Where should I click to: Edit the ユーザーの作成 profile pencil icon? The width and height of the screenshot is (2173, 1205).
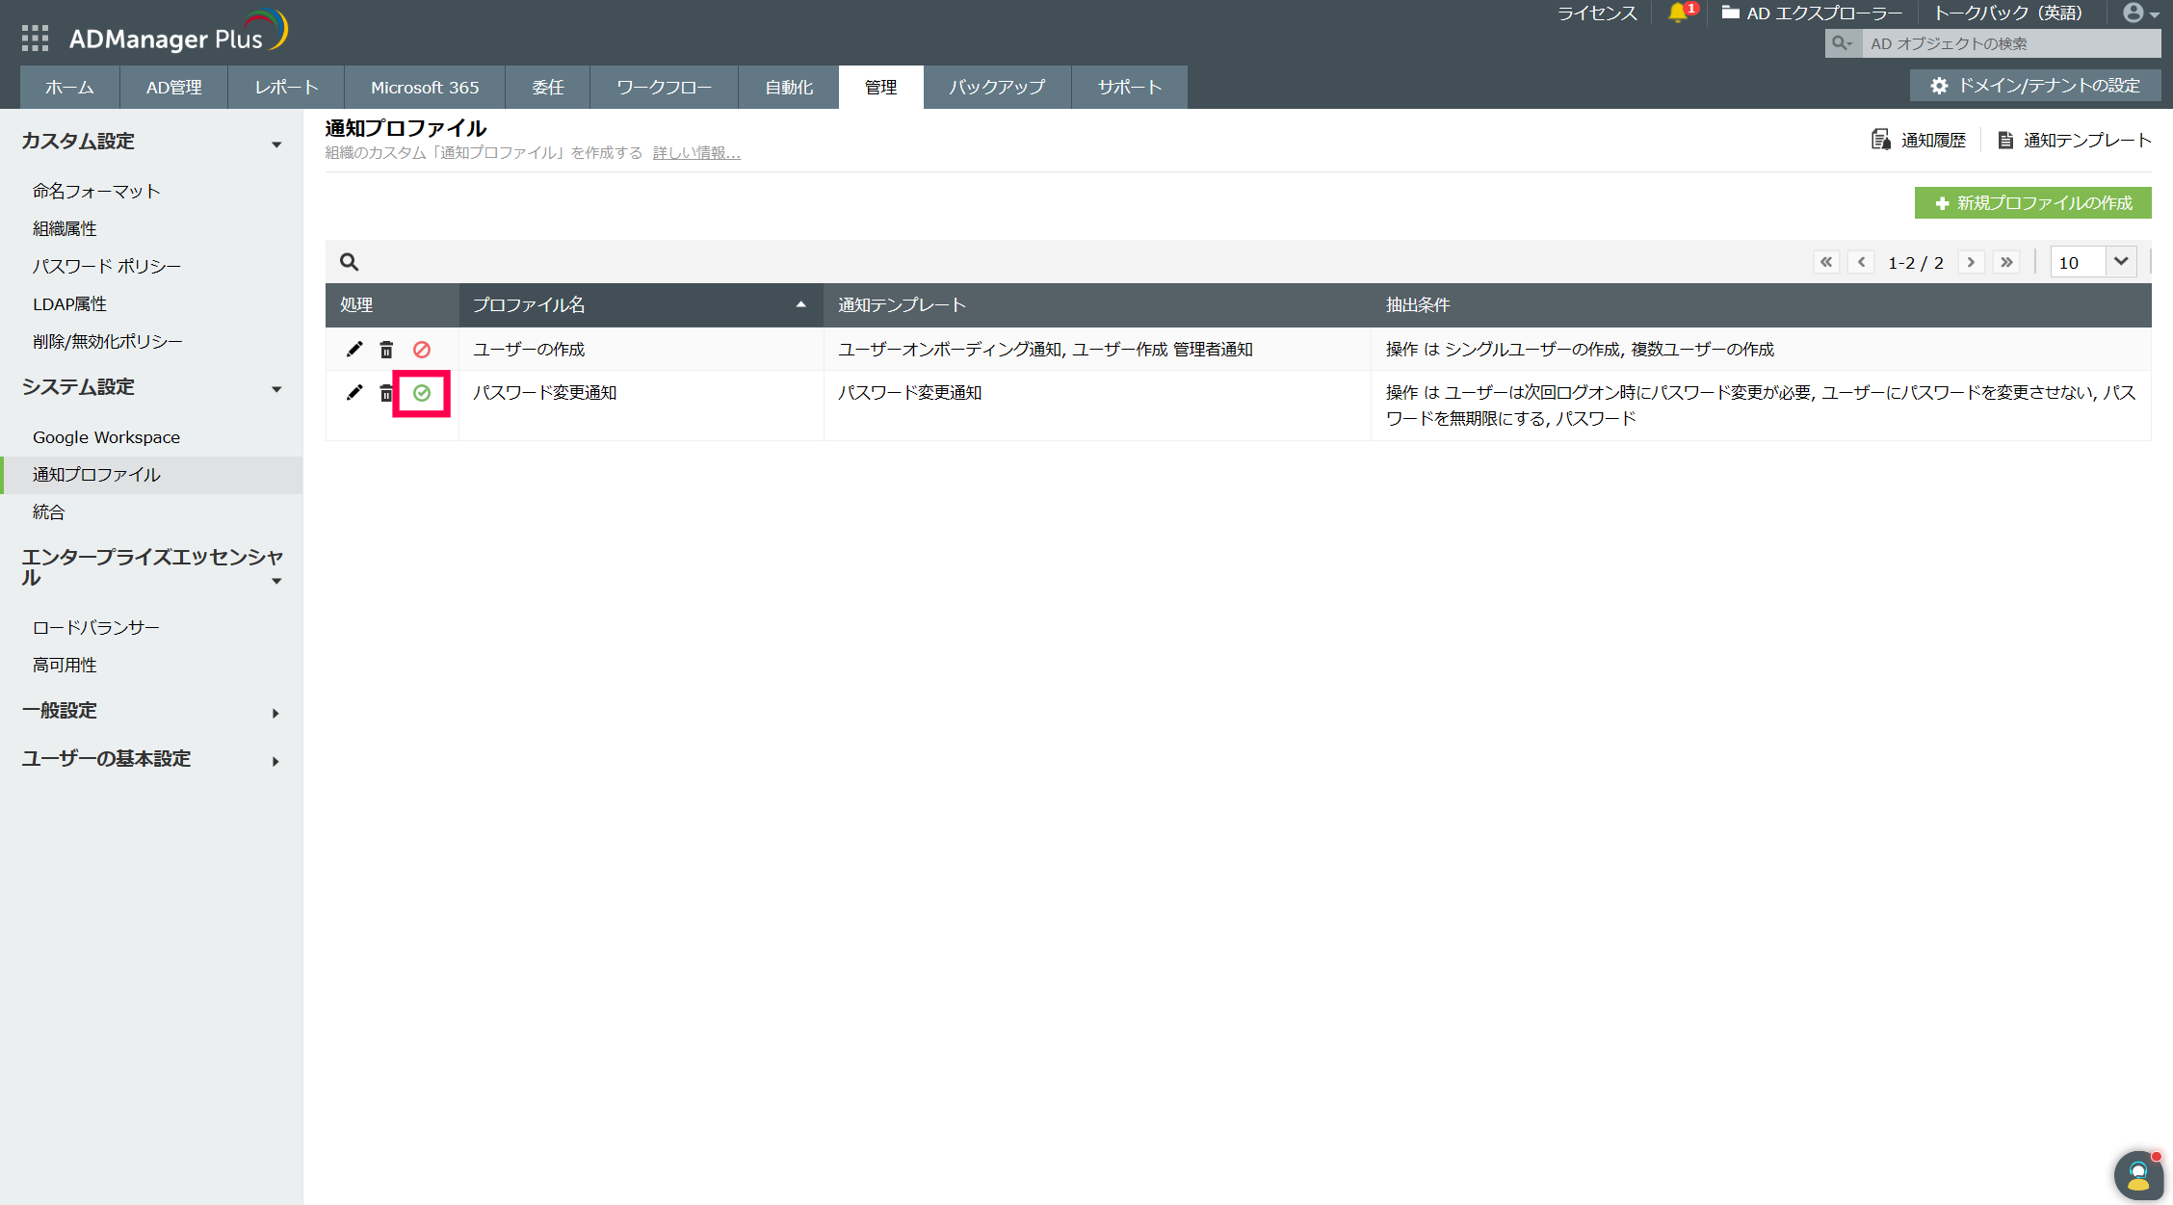coord(354,350)
